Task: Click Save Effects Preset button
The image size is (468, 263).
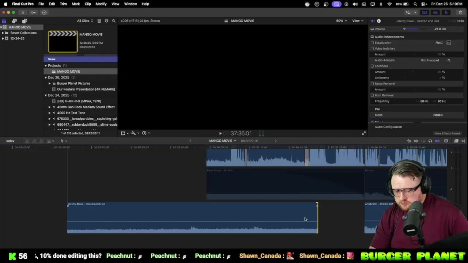Action: tap(447, 134)
